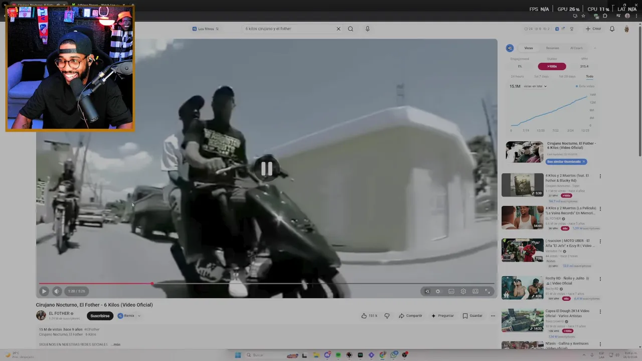
Task: Click the Preguntar button
Action: coord(442,316)
